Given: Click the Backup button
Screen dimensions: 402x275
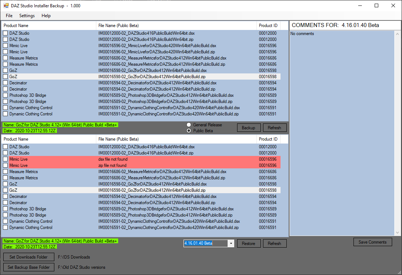Looking at the screenshot, I should (x=248, y=128).
